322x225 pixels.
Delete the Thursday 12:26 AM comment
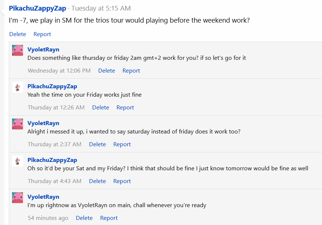click(x=101, y=107)
